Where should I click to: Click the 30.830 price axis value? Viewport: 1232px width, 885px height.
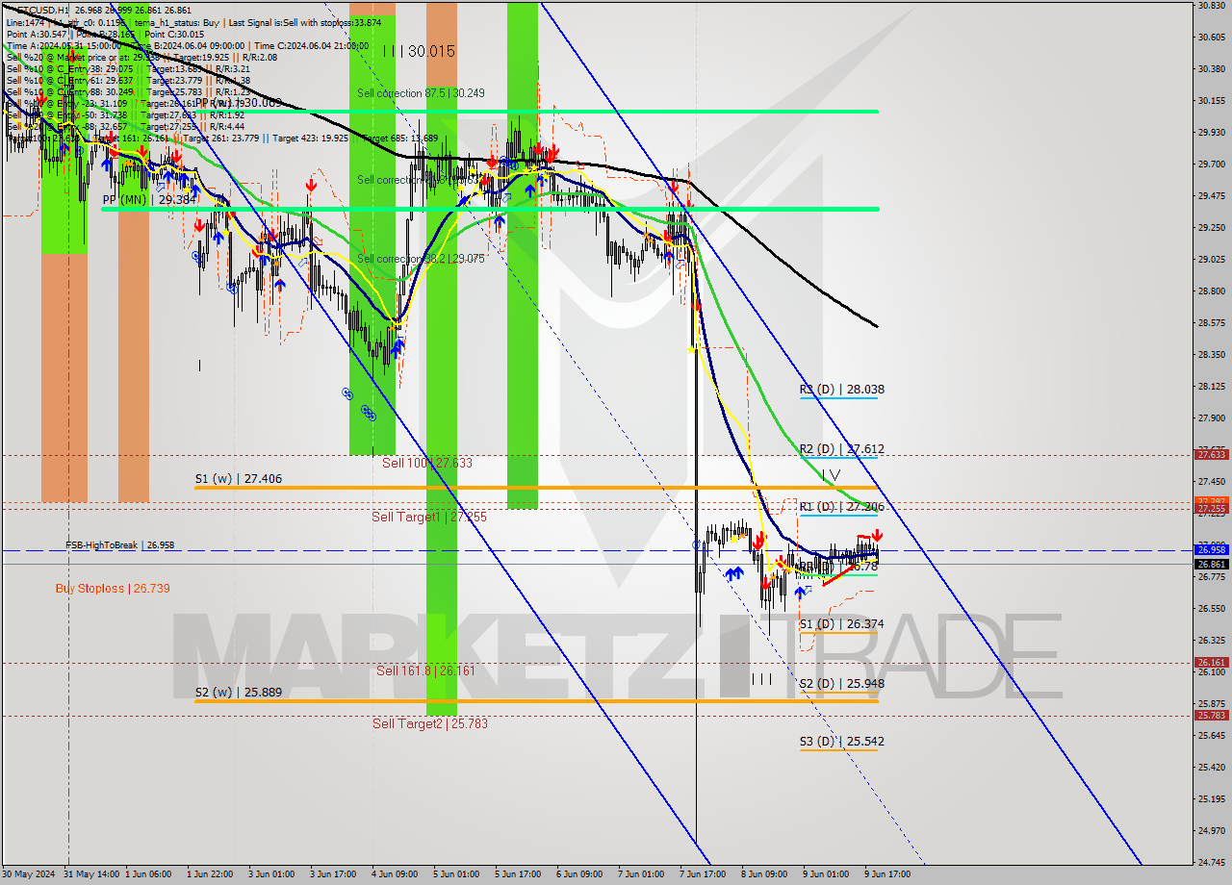click(1211, 6)
